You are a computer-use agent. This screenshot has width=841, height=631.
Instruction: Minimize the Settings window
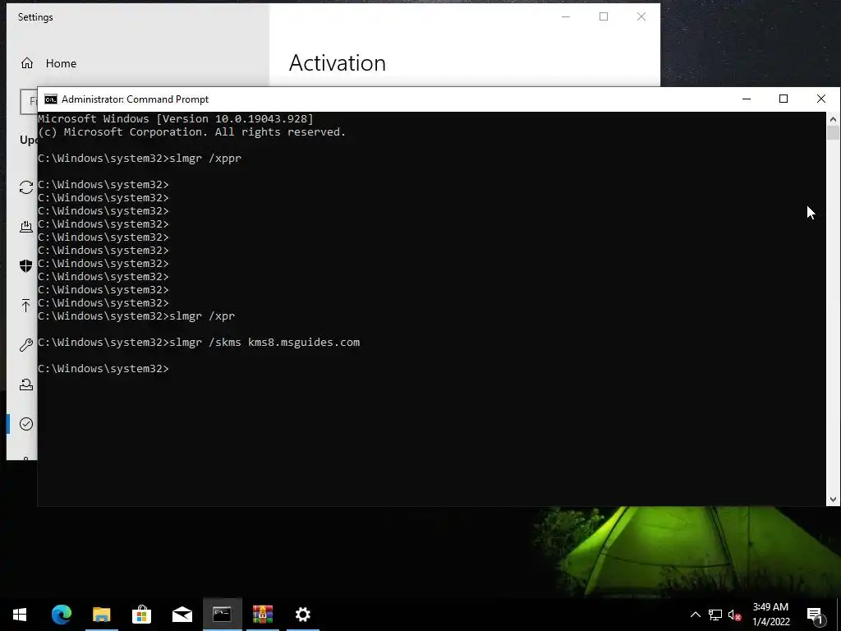tap(565, 16)
